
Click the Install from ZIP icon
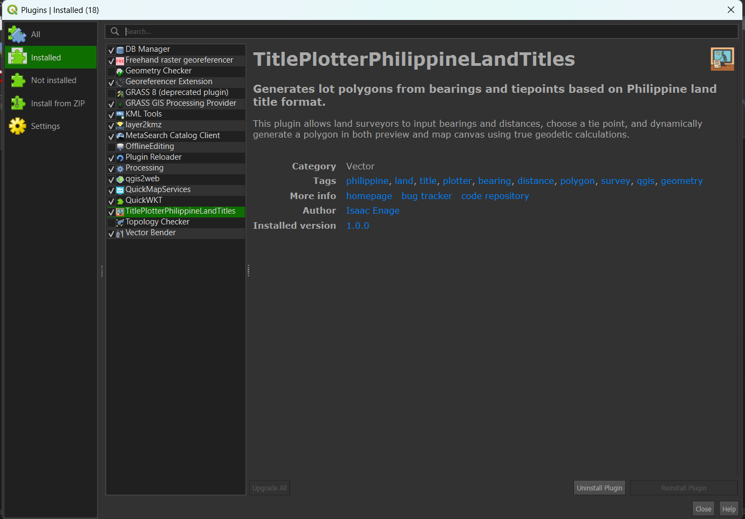pyautogui.click(x=17, y=103)
